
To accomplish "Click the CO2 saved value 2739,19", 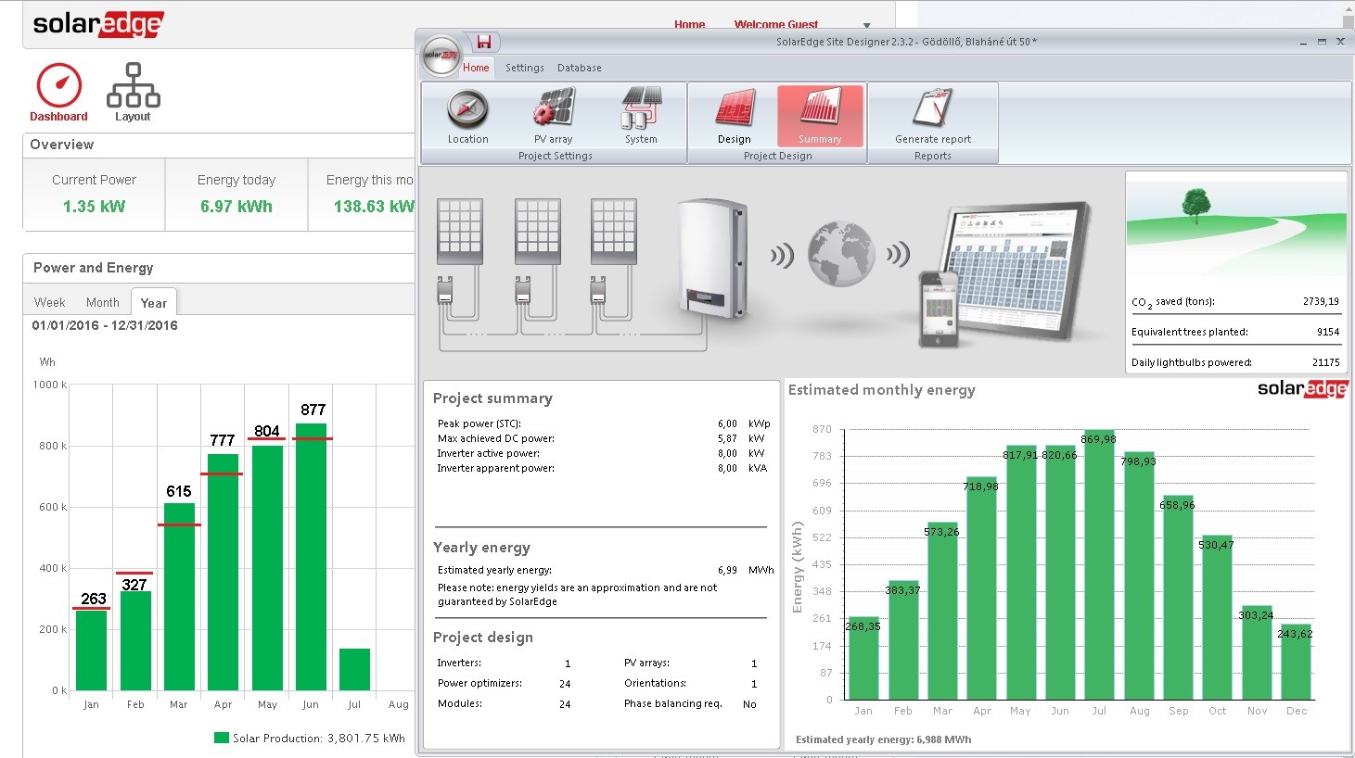I will pyautogui.click(x=1321, y=301).
